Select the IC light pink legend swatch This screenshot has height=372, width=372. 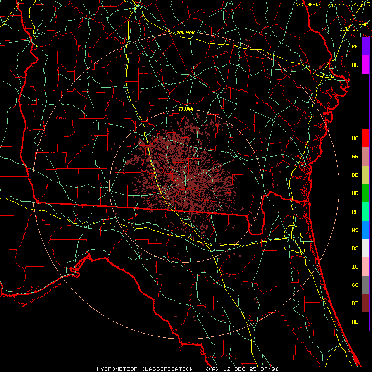pyautogui.click(x=365, y=267)
